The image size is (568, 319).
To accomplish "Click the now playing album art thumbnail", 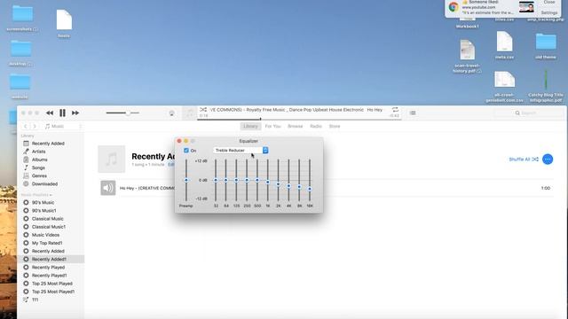I will click(189, 113).
